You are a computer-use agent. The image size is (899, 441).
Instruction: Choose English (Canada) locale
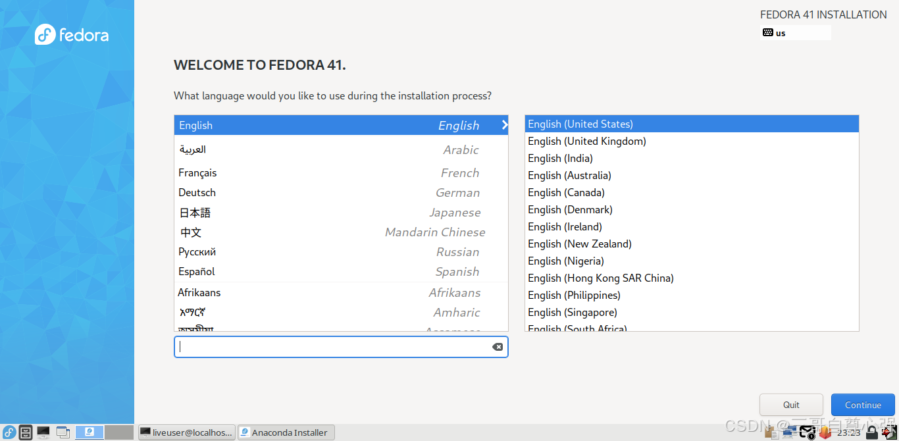692,192
